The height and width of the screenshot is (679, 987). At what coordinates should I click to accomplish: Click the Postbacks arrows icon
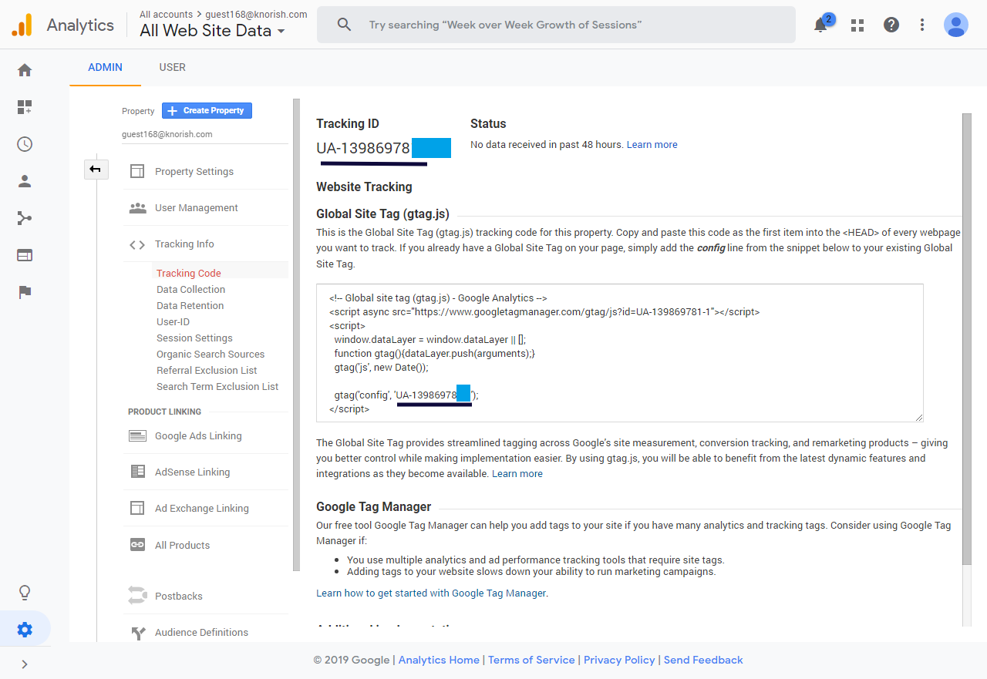point(137,596)
